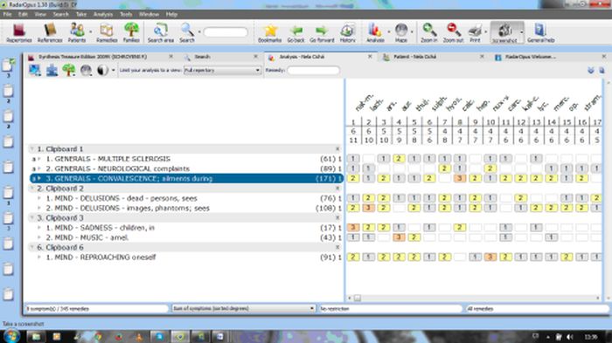This screenshot has height=343, width=612.
Task: Close the Clipboard 6 group with its X
Action: click(337, 248)
